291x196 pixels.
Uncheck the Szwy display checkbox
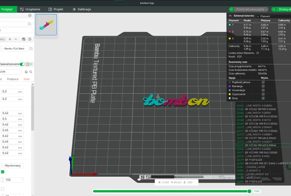pyautogui.click(x=263, y=98)
